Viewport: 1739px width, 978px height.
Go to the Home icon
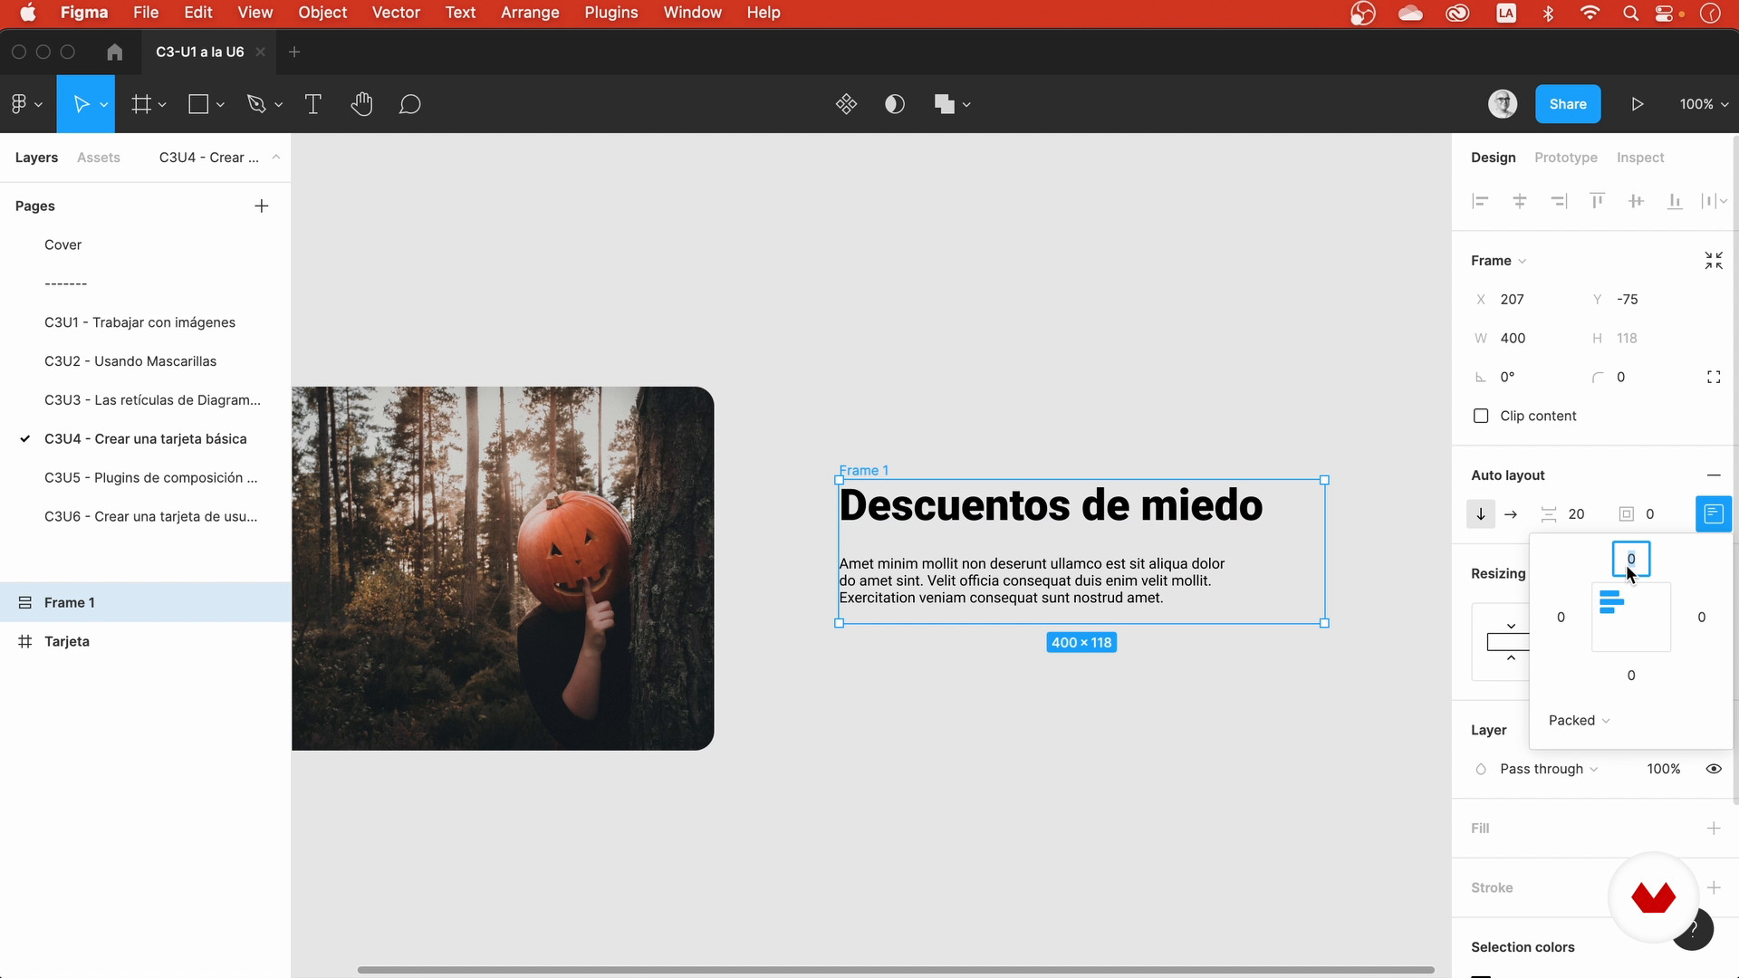click(114, 52)
